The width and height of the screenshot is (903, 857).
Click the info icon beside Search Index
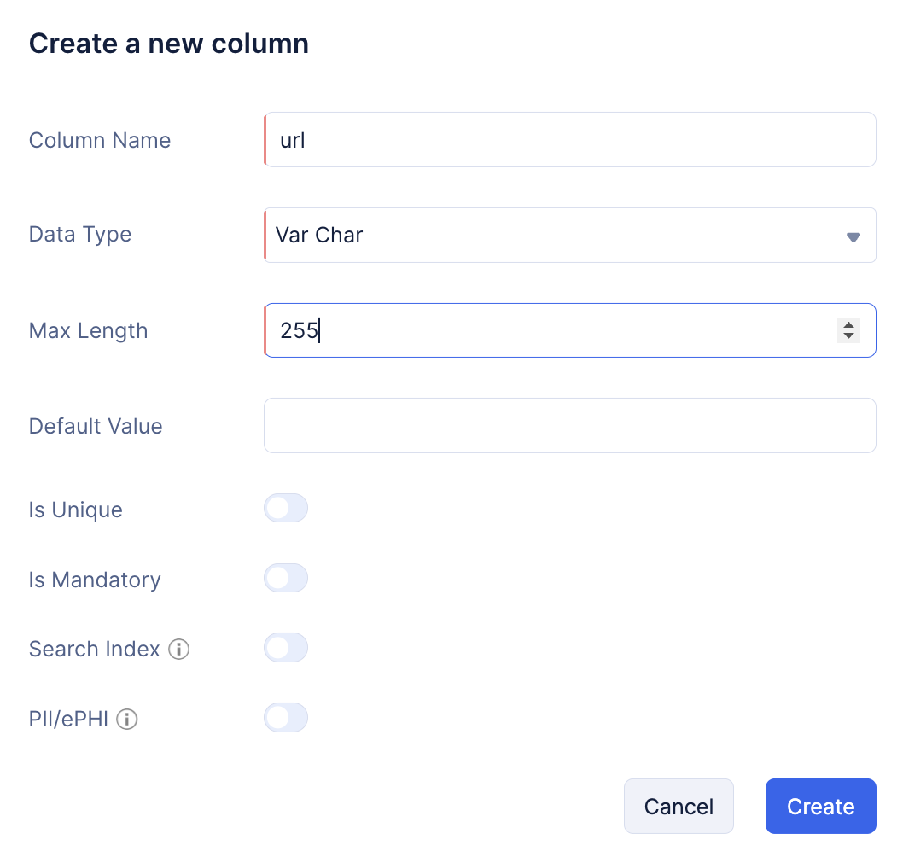(178, 649)
